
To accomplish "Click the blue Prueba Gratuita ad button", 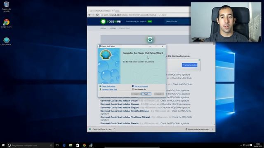I will click(189, 65).
